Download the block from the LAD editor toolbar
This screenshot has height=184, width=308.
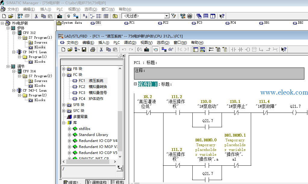point(147,50)
